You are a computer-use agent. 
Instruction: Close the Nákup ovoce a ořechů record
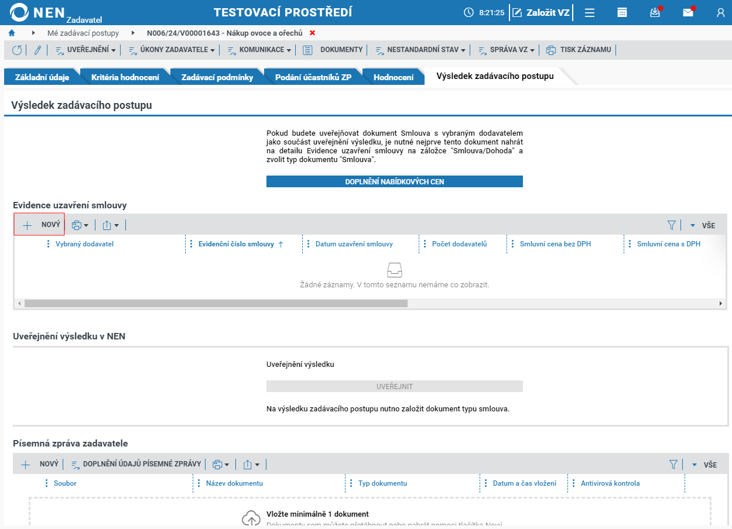tap(312, 33)
